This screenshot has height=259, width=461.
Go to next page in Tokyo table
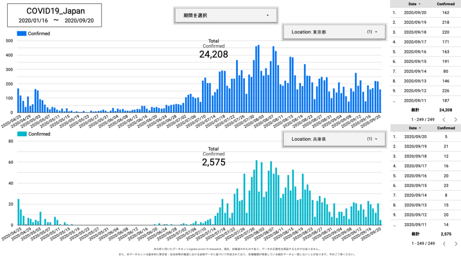(456, 120)
